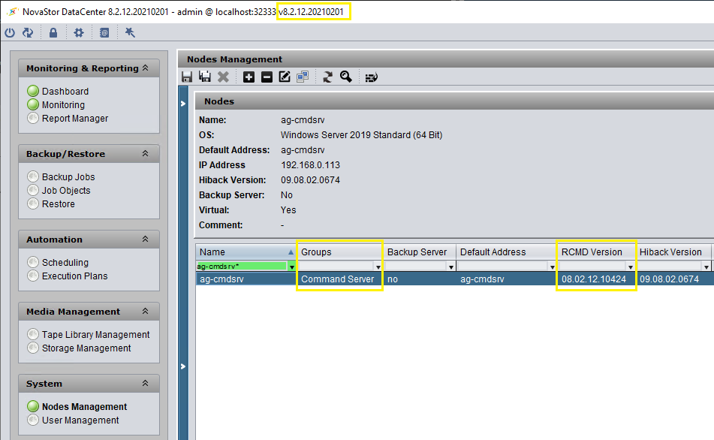Click the Name filter field containing ag-cmdsrv*
The height and width of the screenshot is (440, 714).
point(242,266)
